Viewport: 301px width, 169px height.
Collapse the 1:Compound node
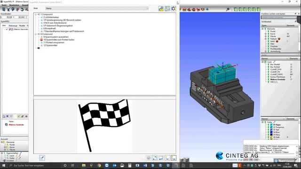(x=36, y=15)
